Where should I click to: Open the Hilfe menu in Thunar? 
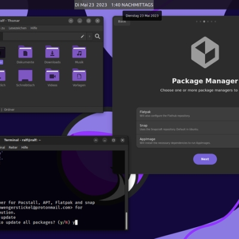point(33,28)
